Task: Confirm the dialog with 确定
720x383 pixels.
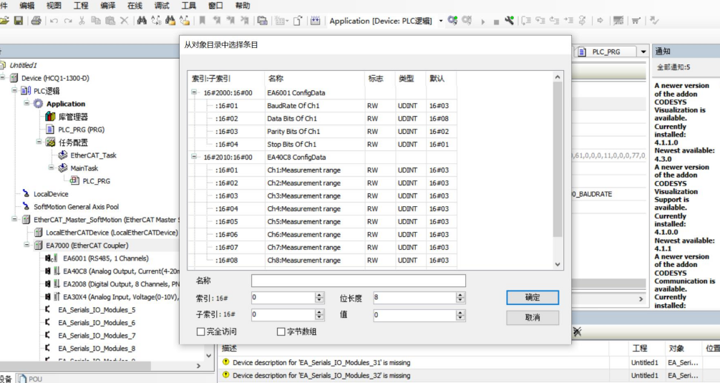Action: (x=532, y=298)
